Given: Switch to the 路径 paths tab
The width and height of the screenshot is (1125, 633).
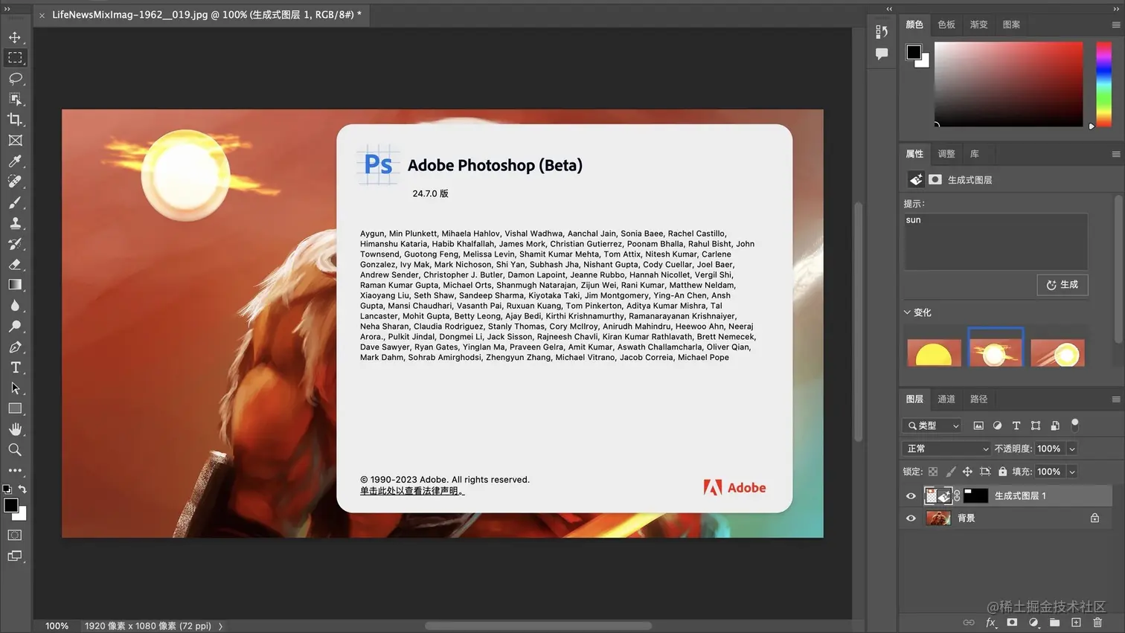Looking at the screenshot, I should (978, 399).
